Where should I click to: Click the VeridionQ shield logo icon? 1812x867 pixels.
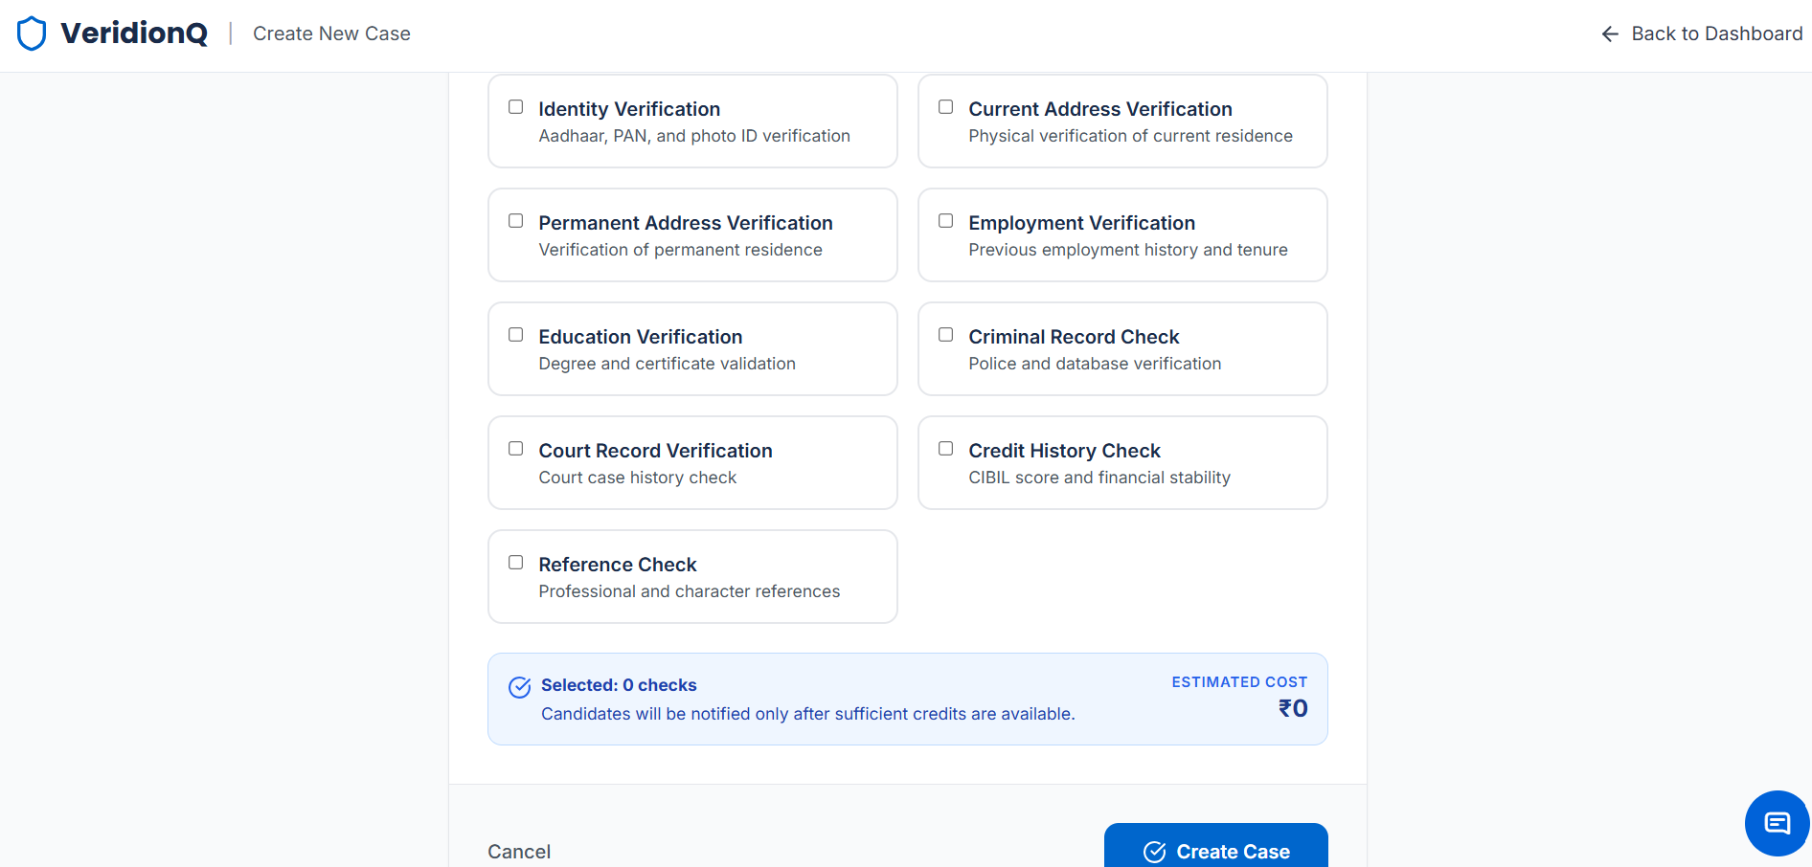[32, 33]
